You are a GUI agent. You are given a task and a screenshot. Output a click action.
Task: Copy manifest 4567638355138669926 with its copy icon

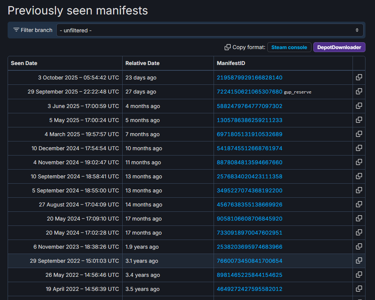pos(359,205)
